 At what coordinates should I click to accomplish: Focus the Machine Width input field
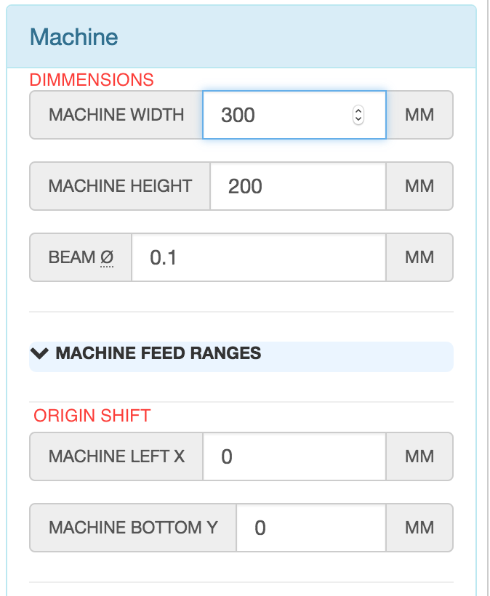point(276,115)
